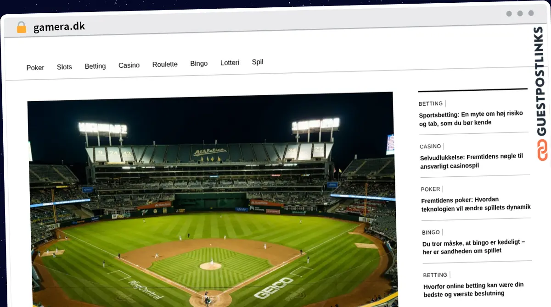Viewport: 551px width, 307px height.
Task: Select Casino in the top navigation
Action: click(x=129, y=65)
